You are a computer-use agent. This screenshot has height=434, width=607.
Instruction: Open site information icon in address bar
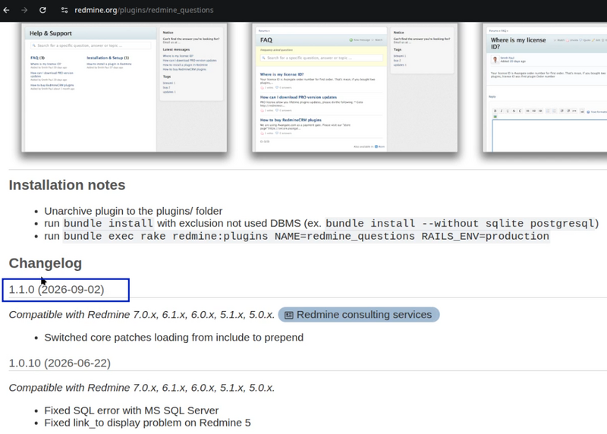(64, 10)
